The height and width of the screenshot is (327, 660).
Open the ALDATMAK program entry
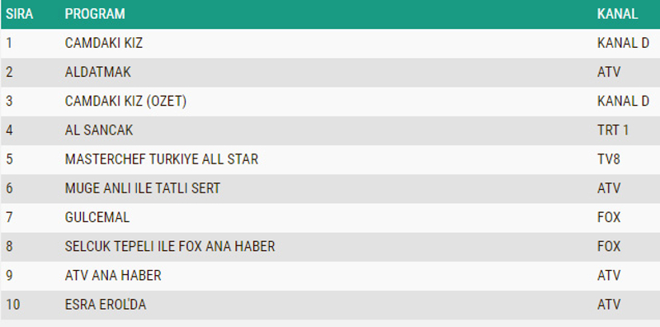coord(97,72)
